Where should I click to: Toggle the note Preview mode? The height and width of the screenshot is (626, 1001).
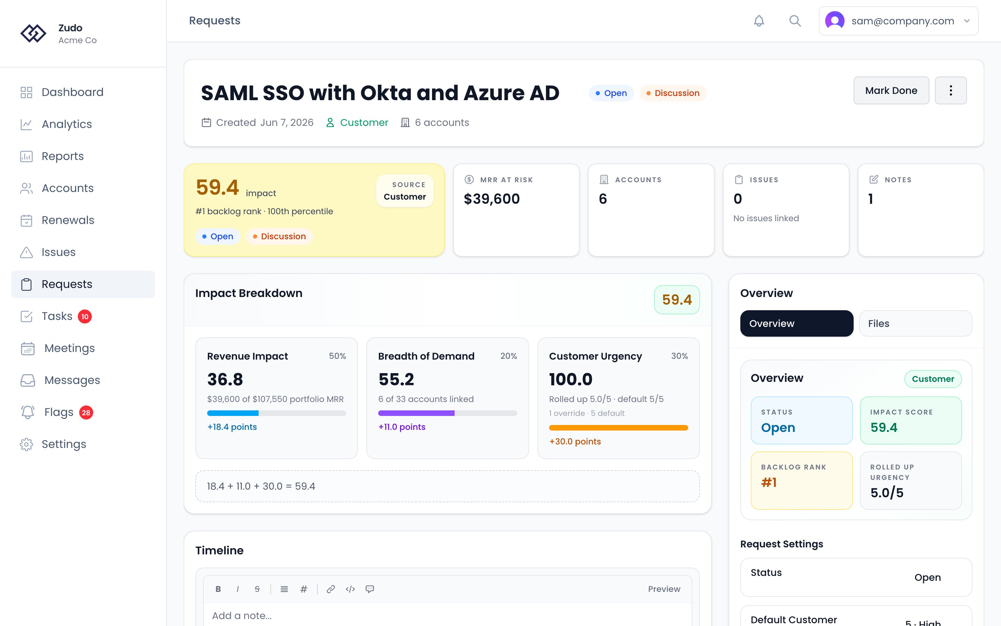click(664, 589)
